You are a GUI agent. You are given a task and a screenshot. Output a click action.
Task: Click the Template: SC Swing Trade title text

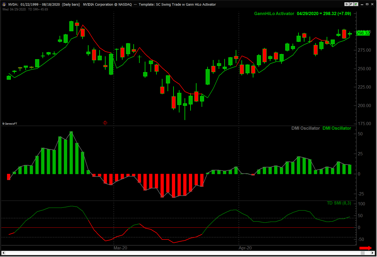point(177,5)
